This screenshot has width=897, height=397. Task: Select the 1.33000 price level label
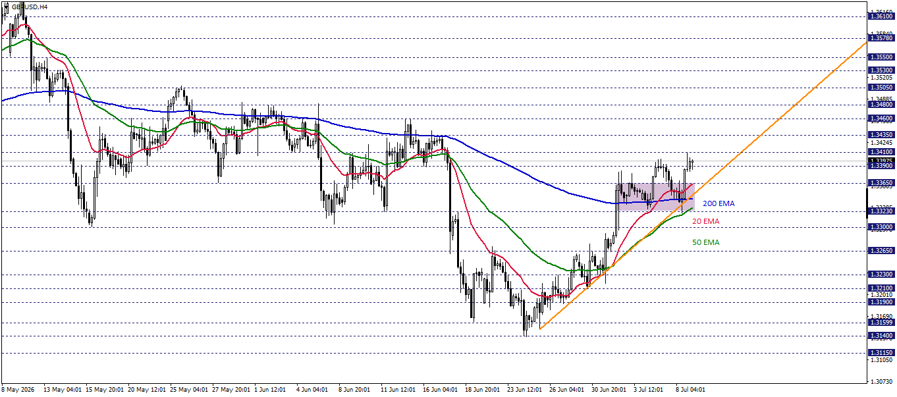(881, 227)
